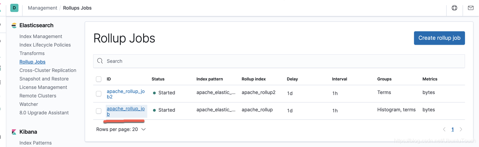Screen dimensions: 479x147
Task: Go to page 1 in pagination
Action: click(x=452, y=129)
